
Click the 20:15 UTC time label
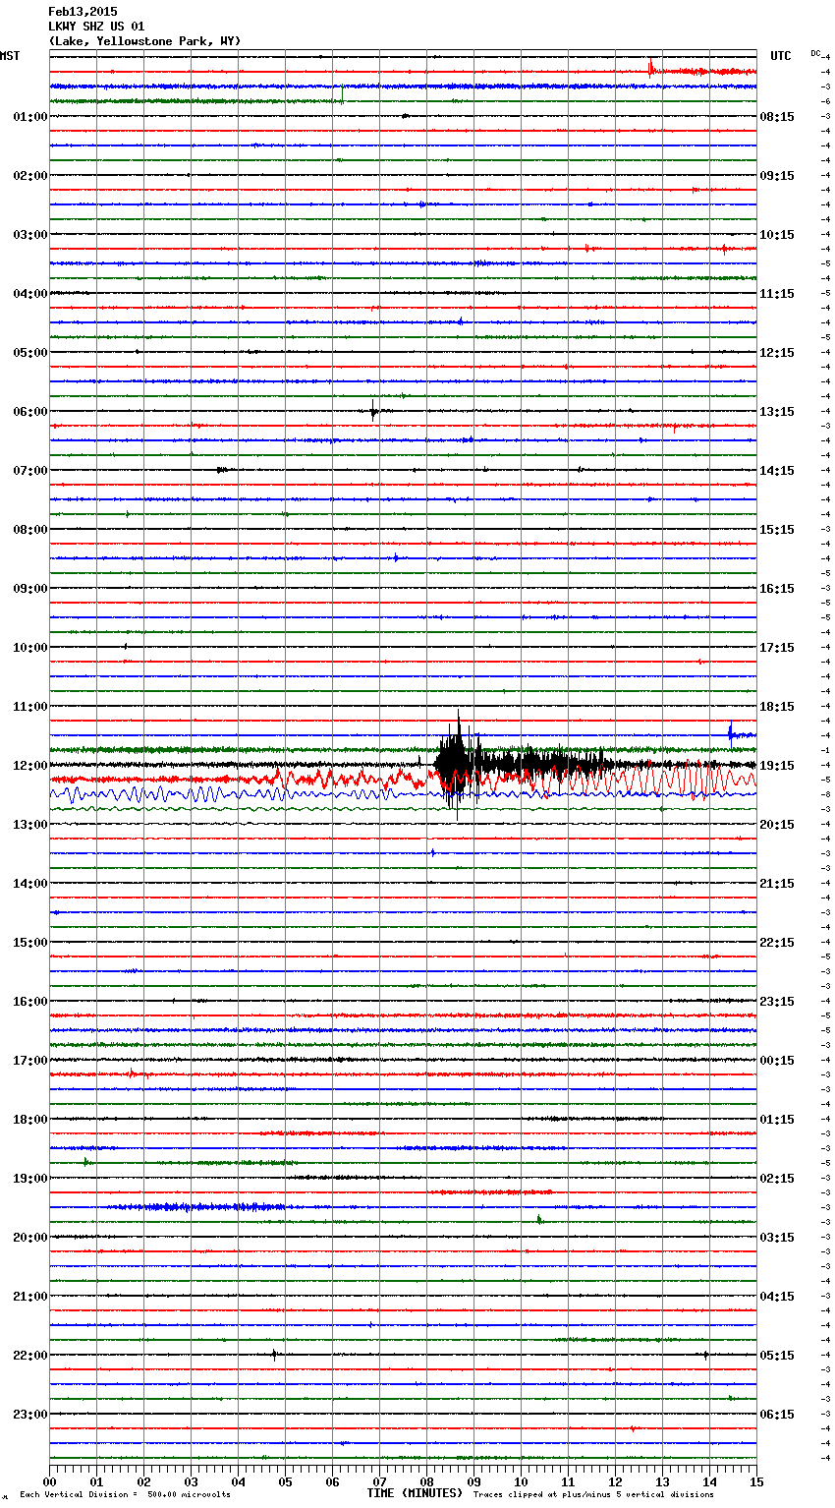coord(777,825)
